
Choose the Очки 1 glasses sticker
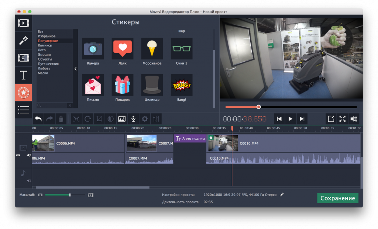coord(182,49)
